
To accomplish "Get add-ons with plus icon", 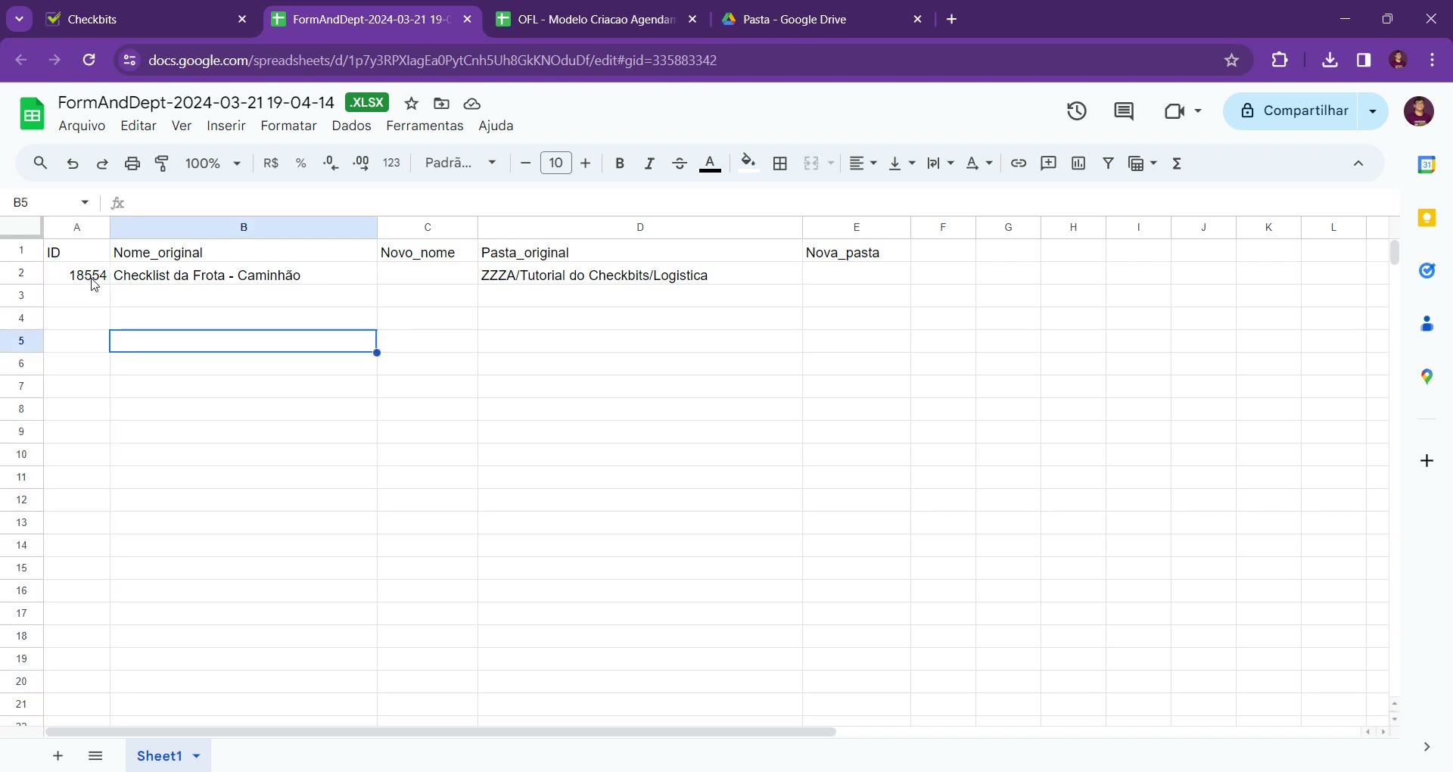I will tap(1427, 461).
